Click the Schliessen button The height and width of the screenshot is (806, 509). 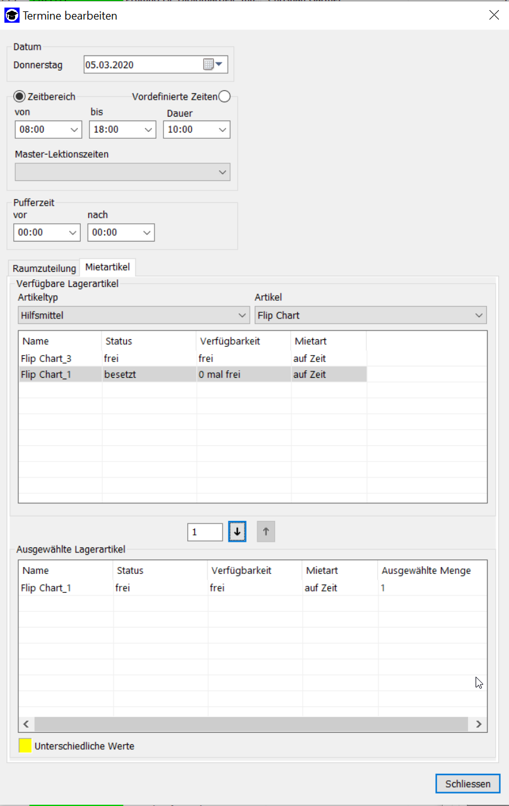[467, 783]
